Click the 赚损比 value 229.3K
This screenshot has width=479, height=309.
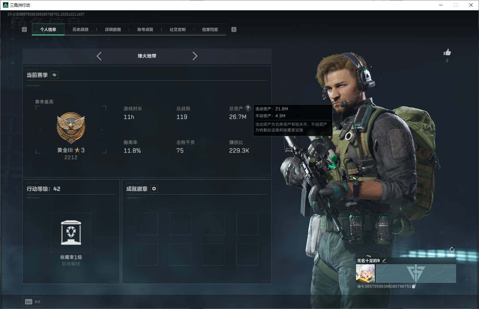tap(239, 151)
